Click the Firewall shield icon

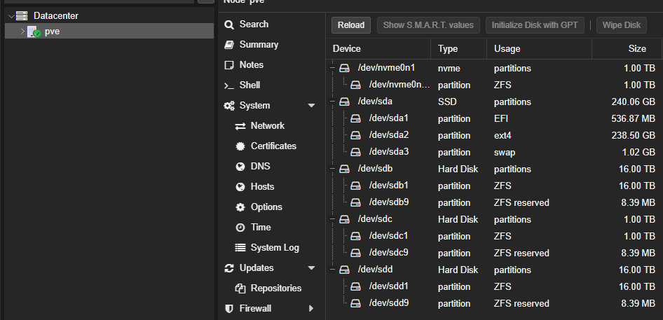click(228, 309)
